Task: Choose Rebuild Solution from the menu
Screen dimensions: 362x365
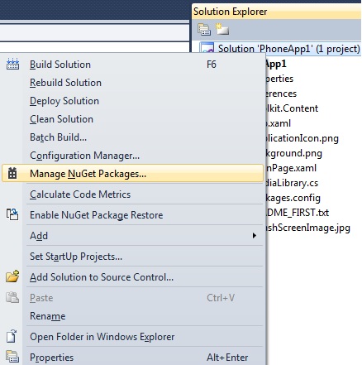Action: 65,83
